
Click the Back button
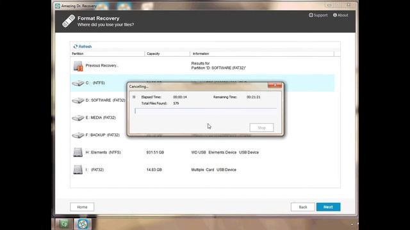[x=303, y=207]
